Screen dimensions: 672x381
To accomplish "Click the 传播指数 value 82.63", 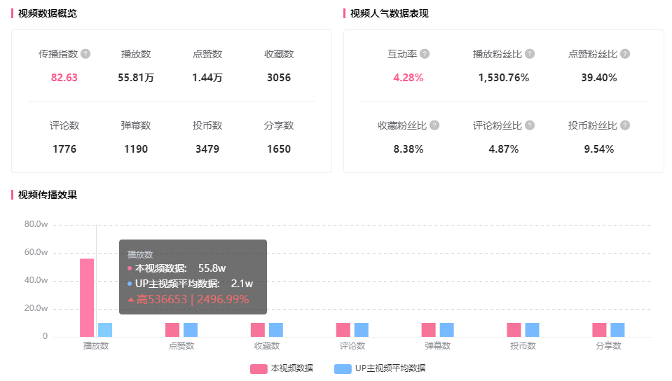I will point(64,78).
